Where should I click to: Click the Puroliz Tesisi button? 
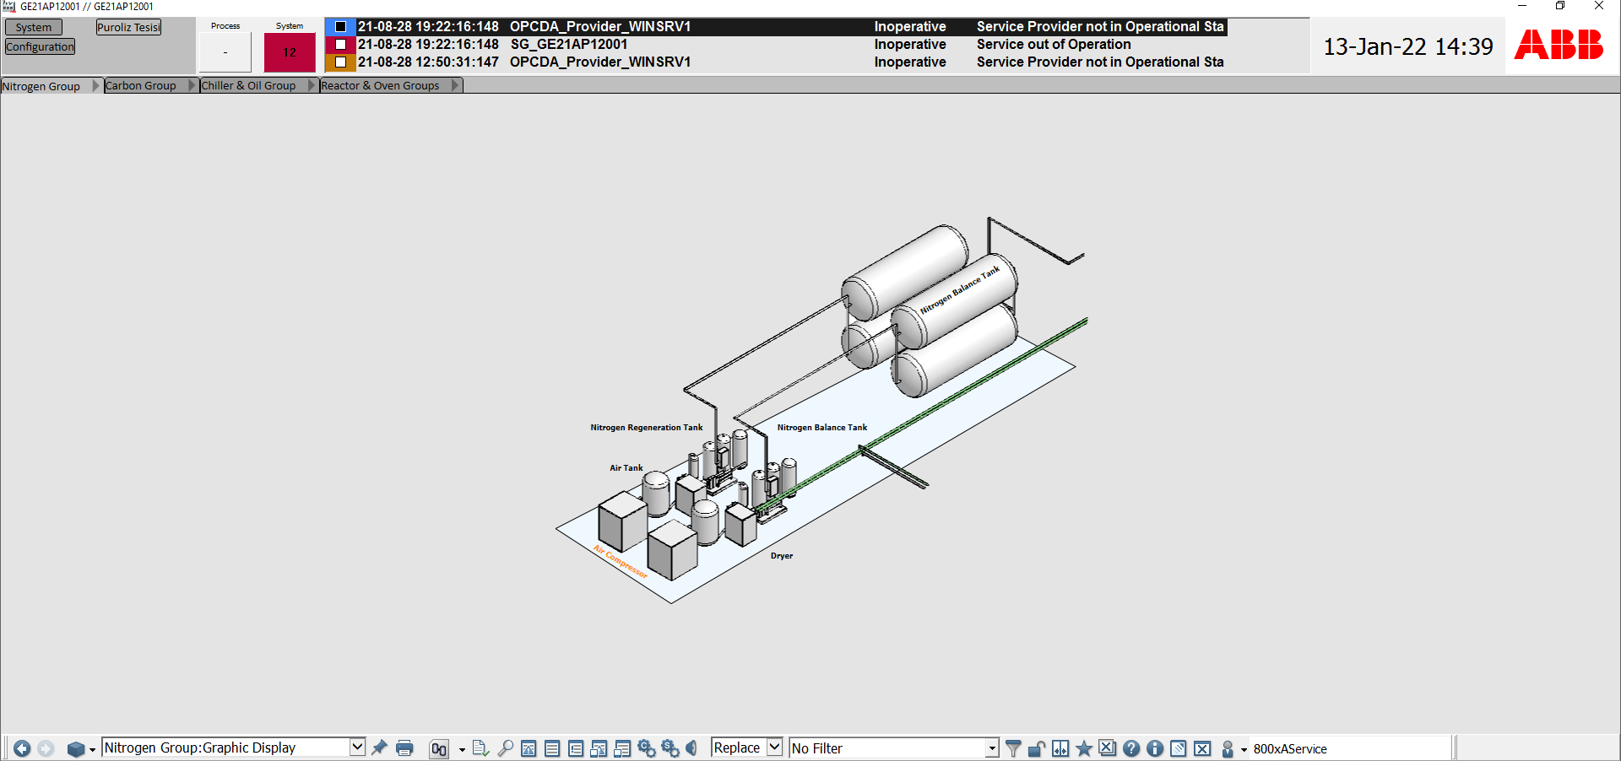[128, 28]
